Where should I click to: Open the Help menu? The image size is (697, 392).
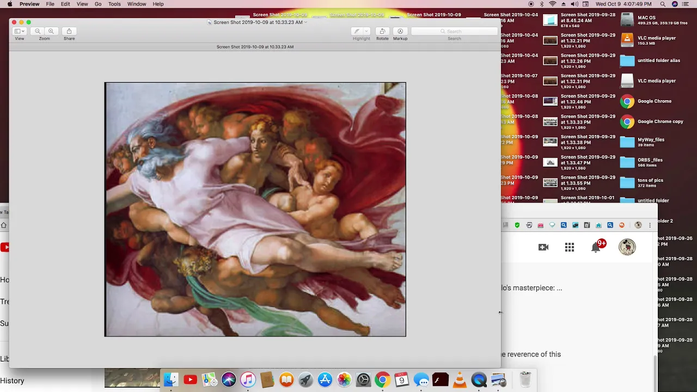(x=158, y=4)
